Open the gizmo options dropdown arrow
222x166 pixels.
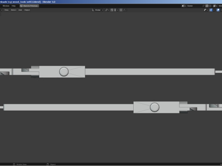(214, 10)
